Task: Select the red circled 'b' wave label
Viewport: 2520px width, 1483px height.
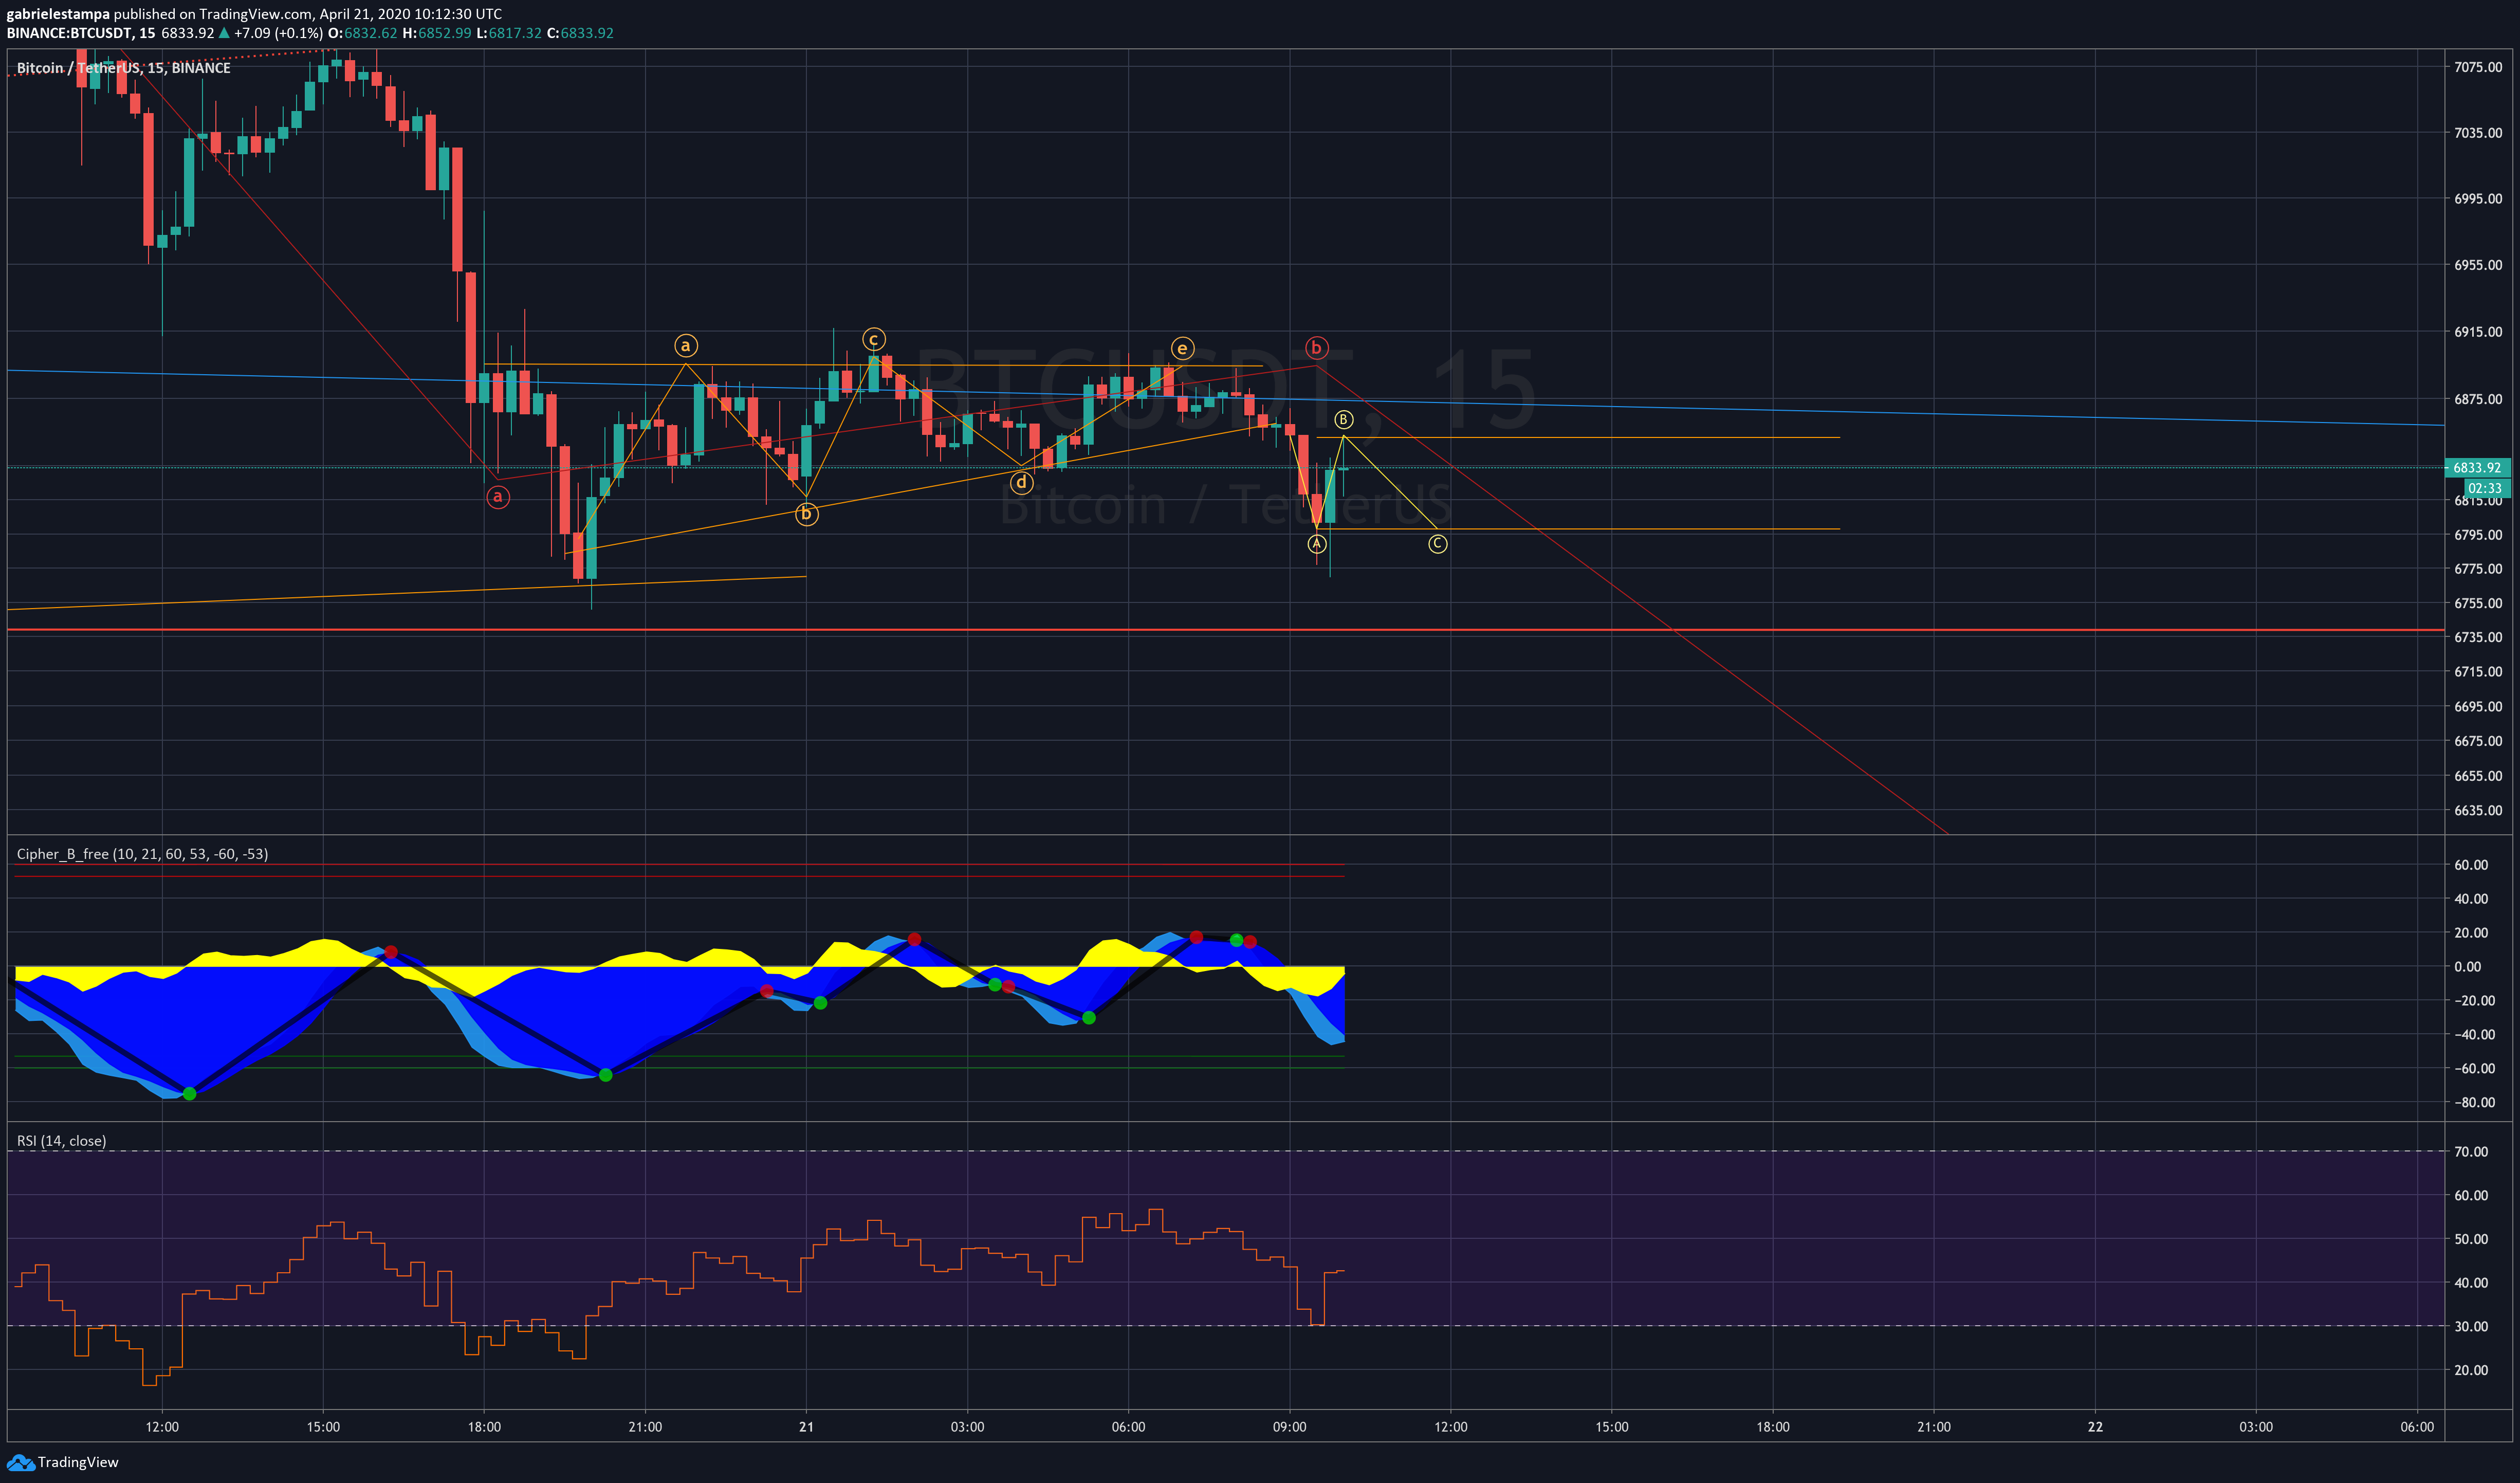Action: 1316,348
